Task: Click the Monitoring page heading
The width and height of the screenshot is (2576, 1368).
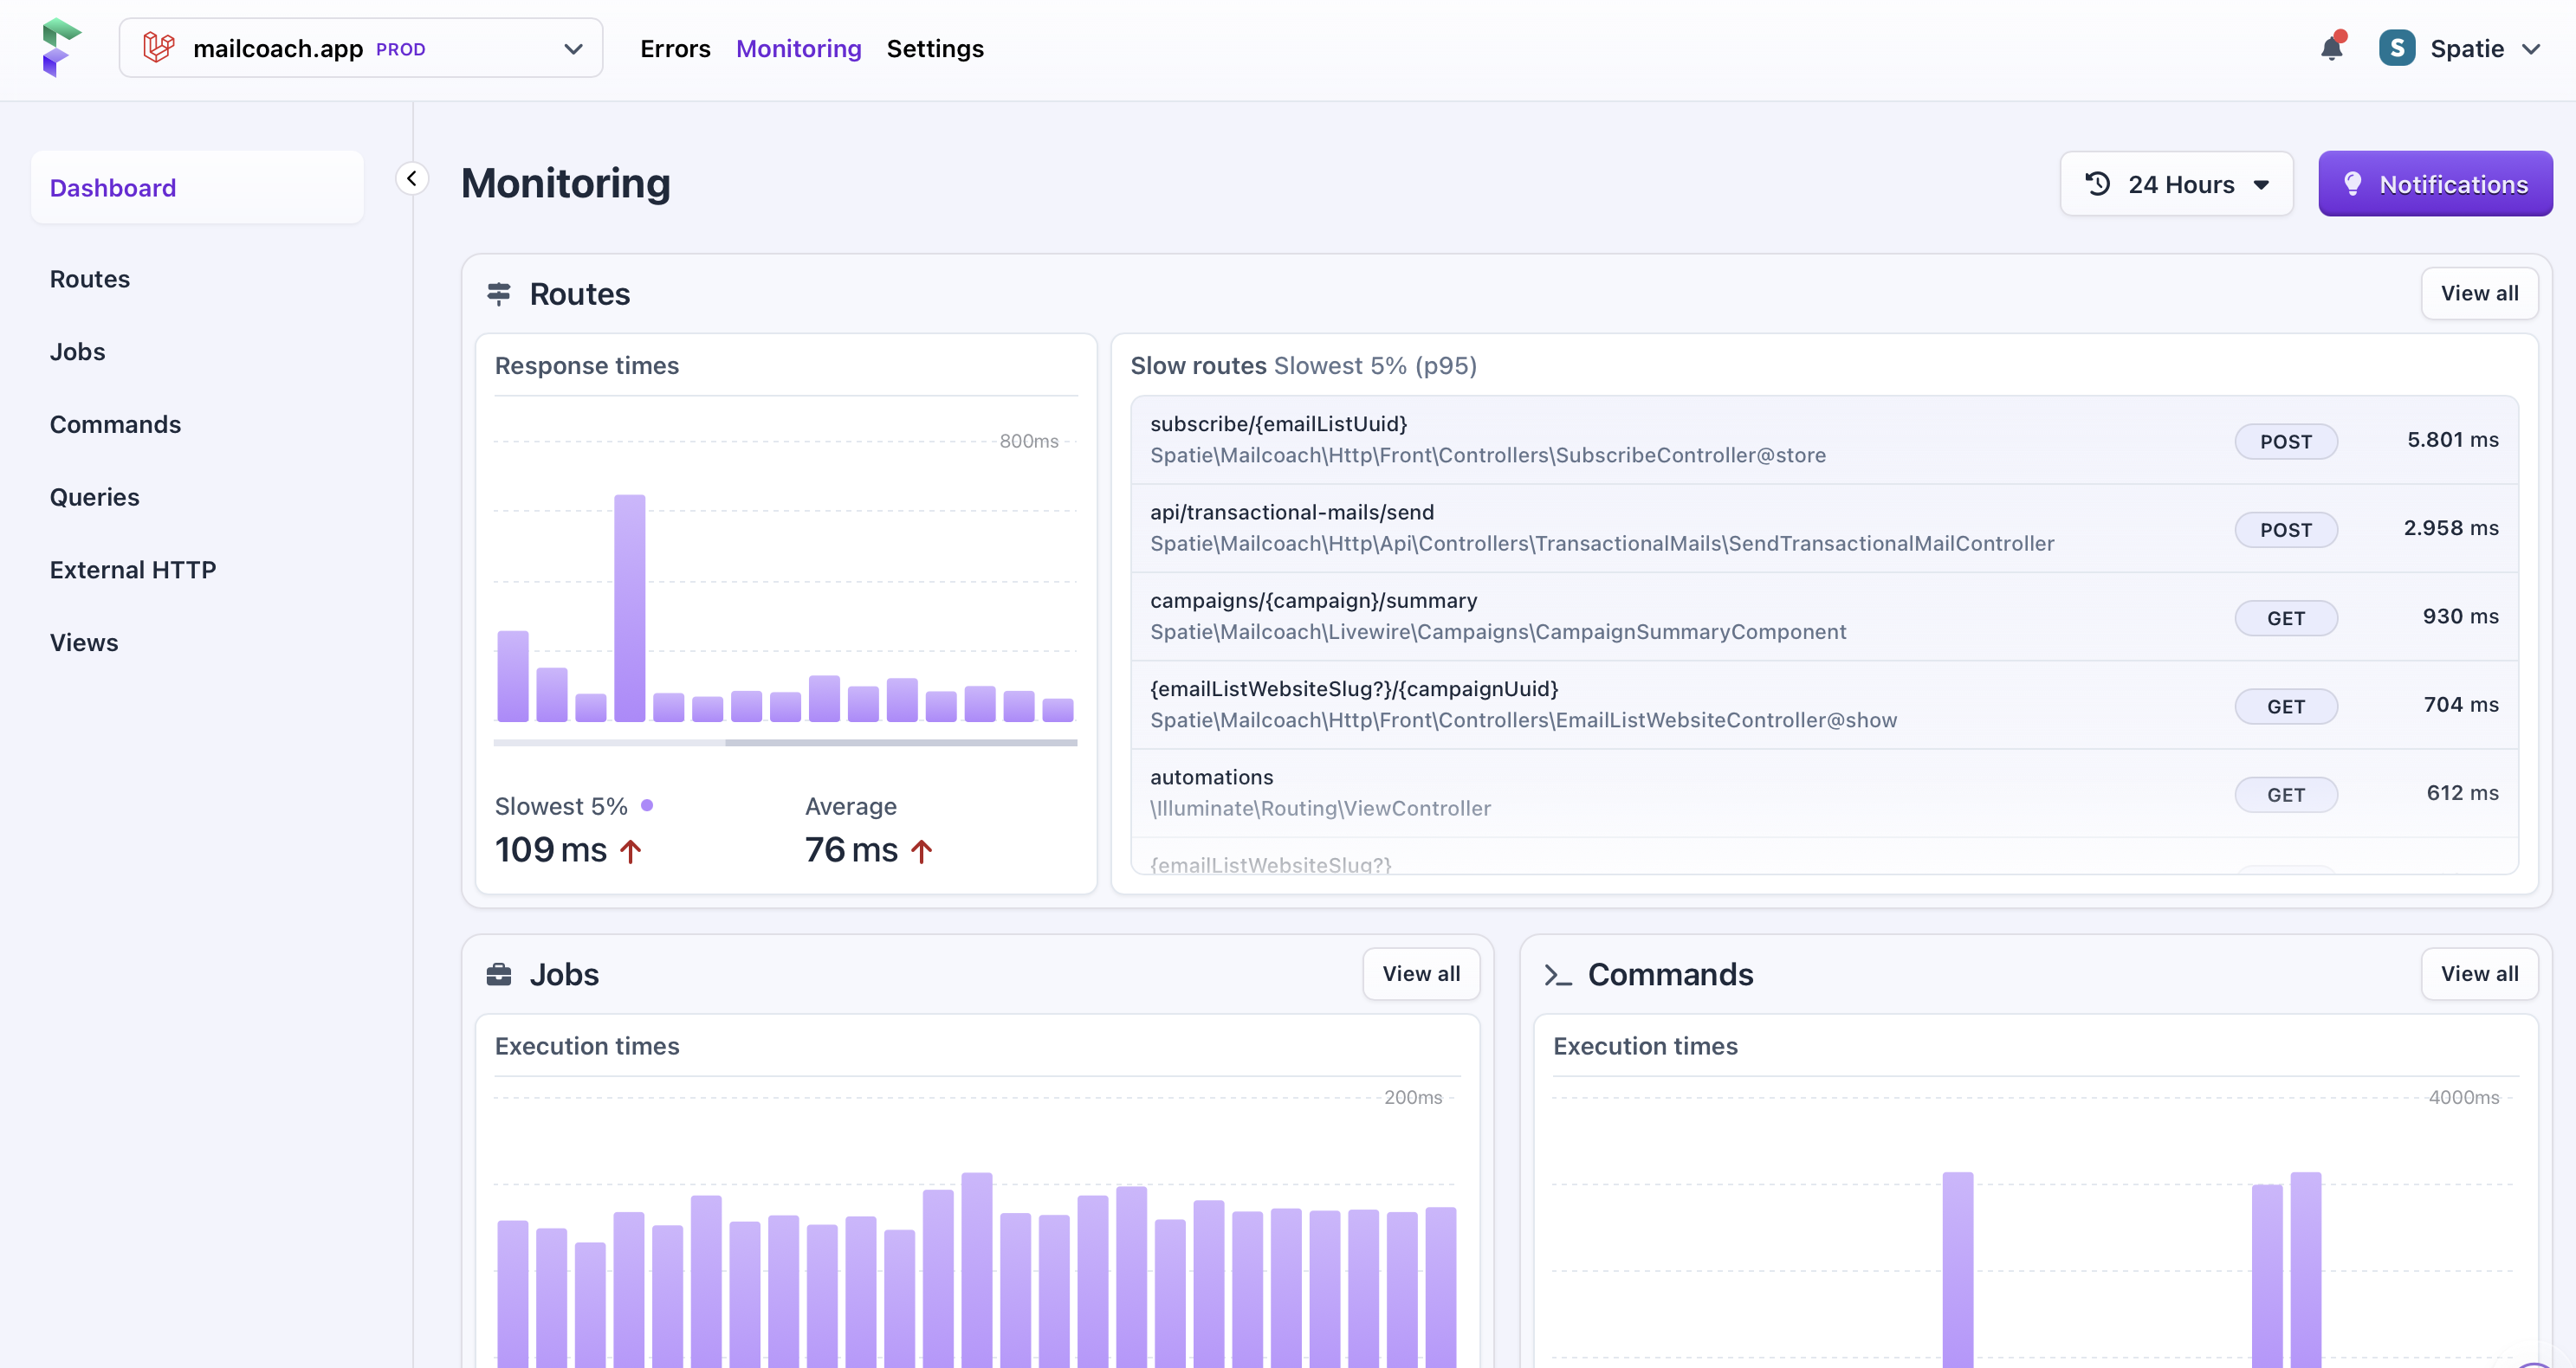Action: [566, 184]
